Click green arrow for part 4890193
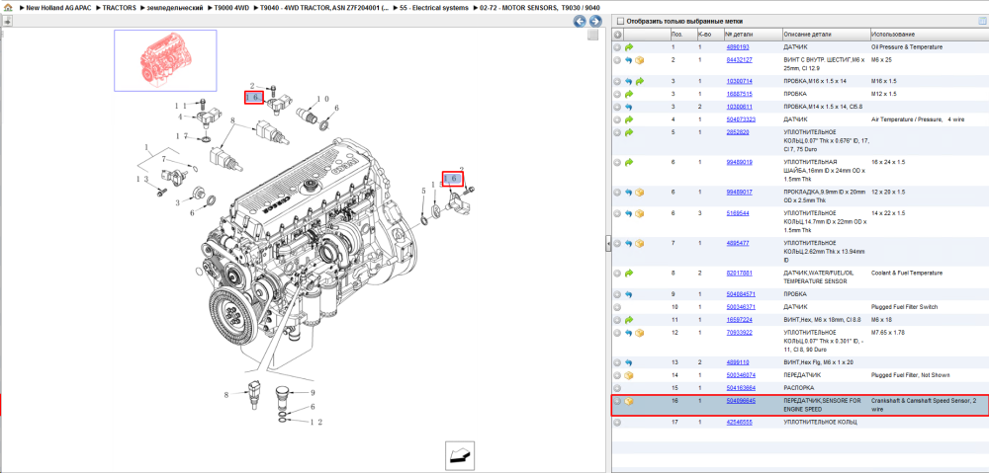 [629, 47]
